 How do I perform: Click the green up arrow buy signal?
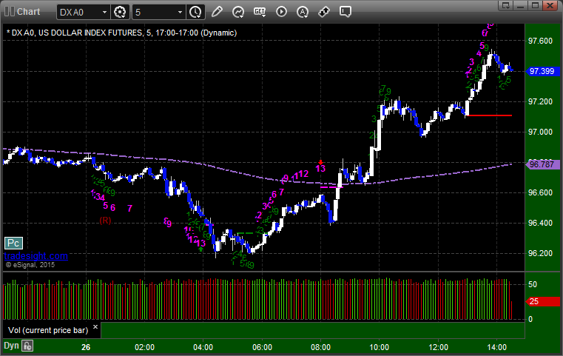coord(200,249)
